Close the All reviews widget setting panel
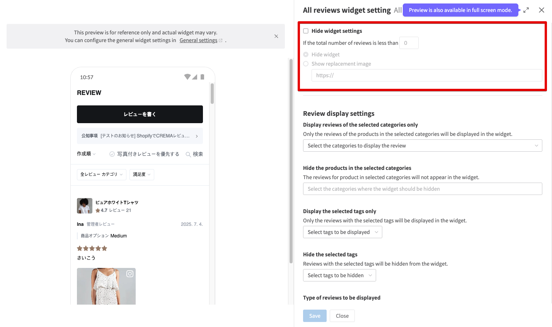552x327 pixels. click(x=542, y=10)
